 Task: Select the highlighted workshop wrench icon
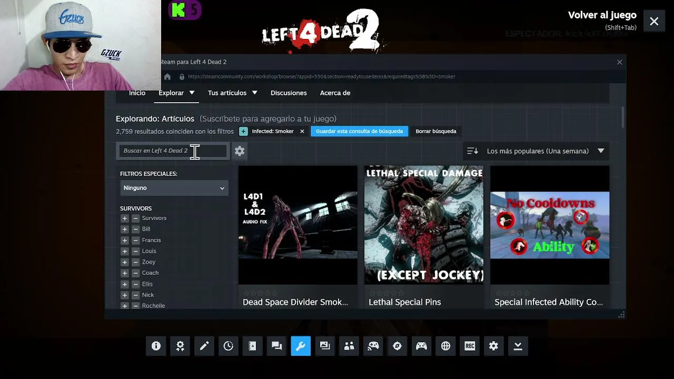tap(301, 346)
